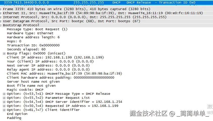213x121 pixels.
Task: Expand the Ethernet II section
Action: (x=1, y=13)
